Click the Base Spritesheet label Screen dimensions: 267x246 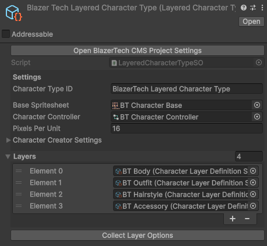[x=41, y=105]
